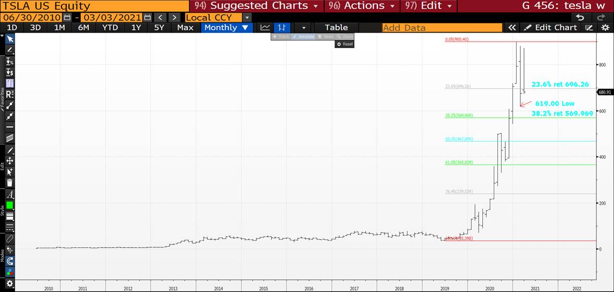Click the Zoom mode button

[x=344, y=36]
